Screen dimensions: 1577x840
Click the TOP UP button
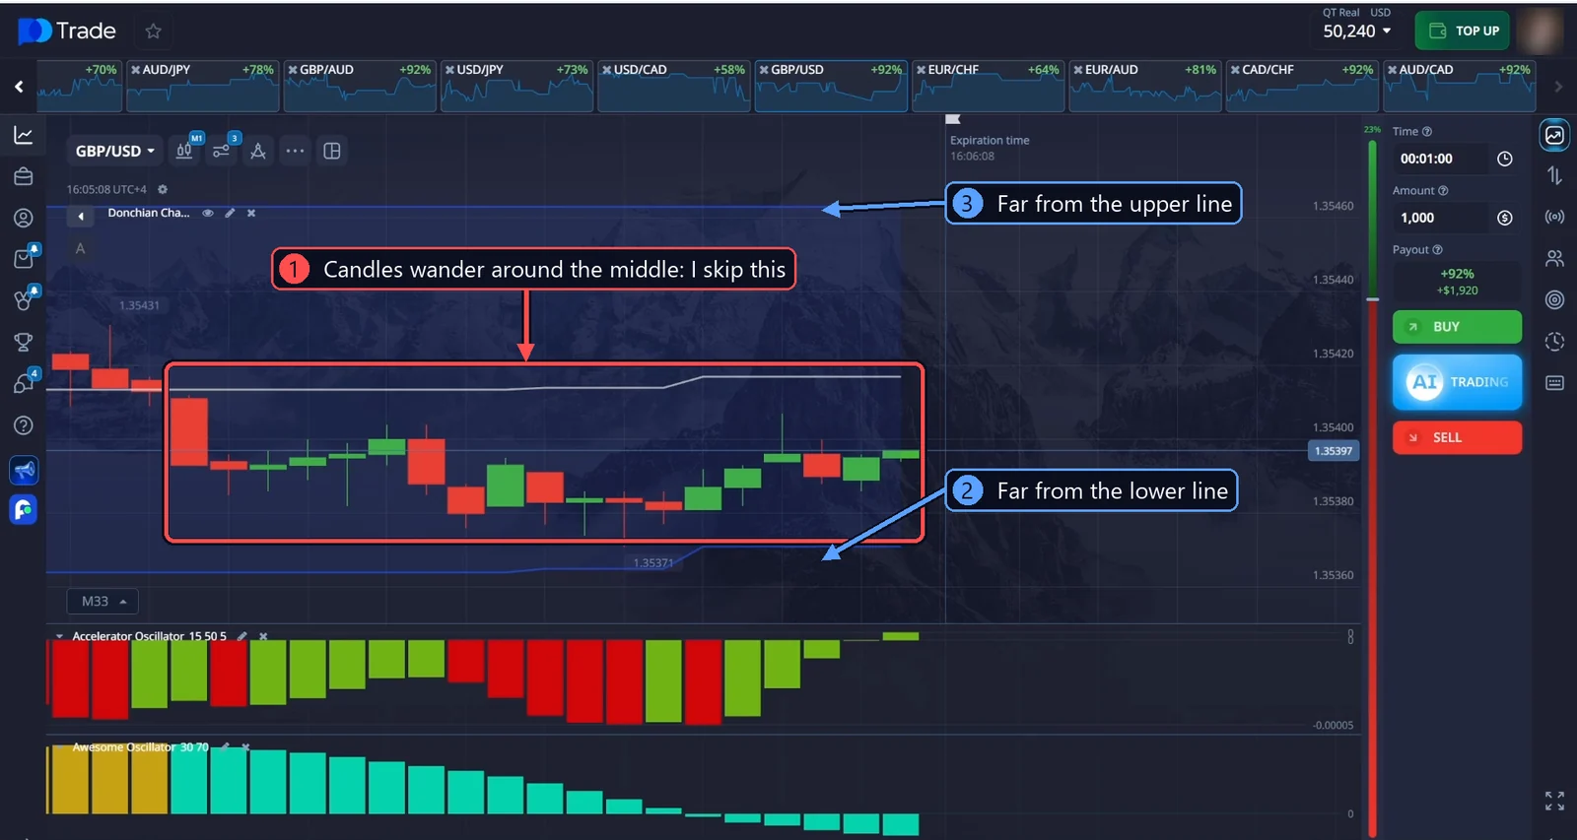point(1464,31)
